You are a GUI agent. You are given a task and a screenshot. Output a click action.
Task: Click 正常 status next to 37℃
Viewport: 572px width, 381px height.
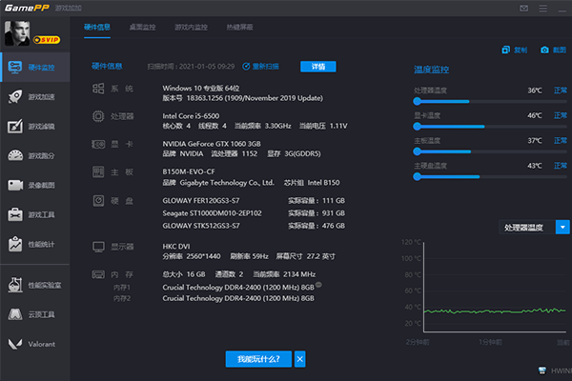click(x=561, y=140)
